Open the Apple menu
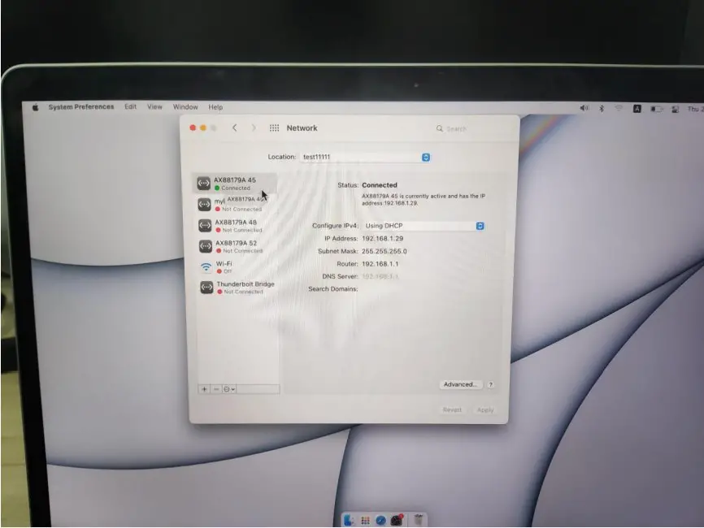Image resolution: width=704 pixels, height=528 pixels. (x=35, y=107)
